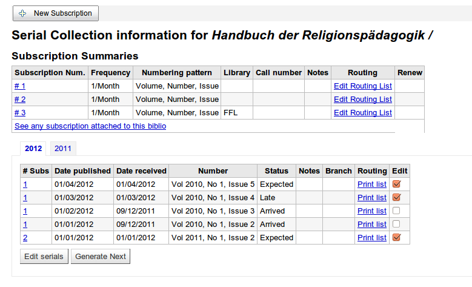Select the 2012 tab
The width and height of the screenshot is (472, 287).
33,149
